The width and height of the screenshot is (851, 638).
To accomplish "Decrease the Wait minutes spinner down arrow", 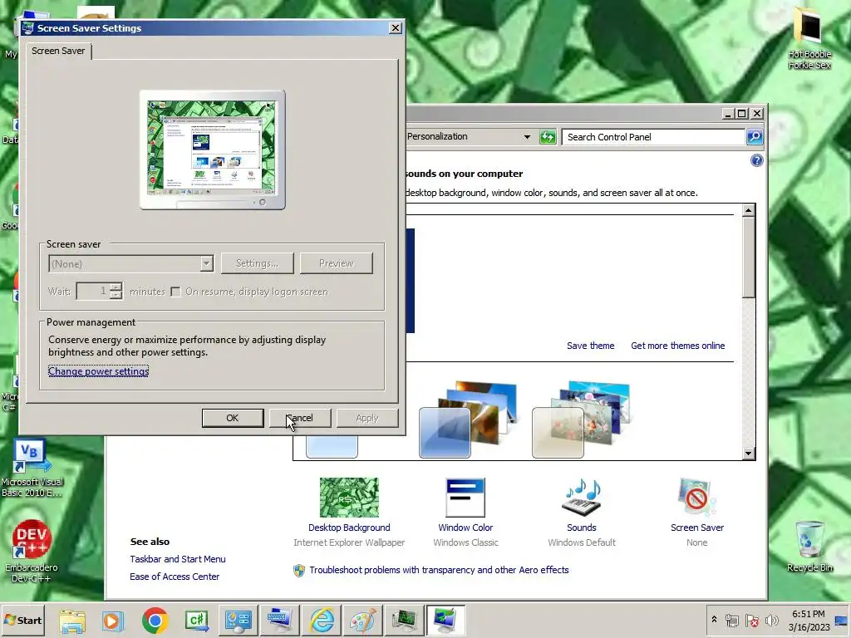I will point(116,295).
